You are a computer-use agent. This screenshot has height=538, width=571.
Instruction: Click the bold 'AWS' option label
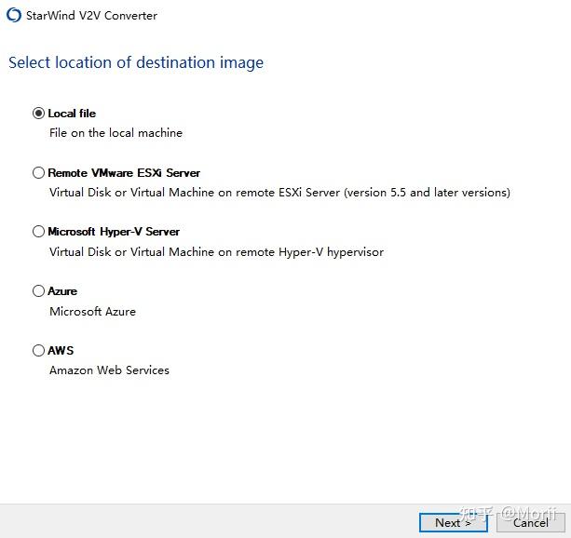tap(61, 351)
